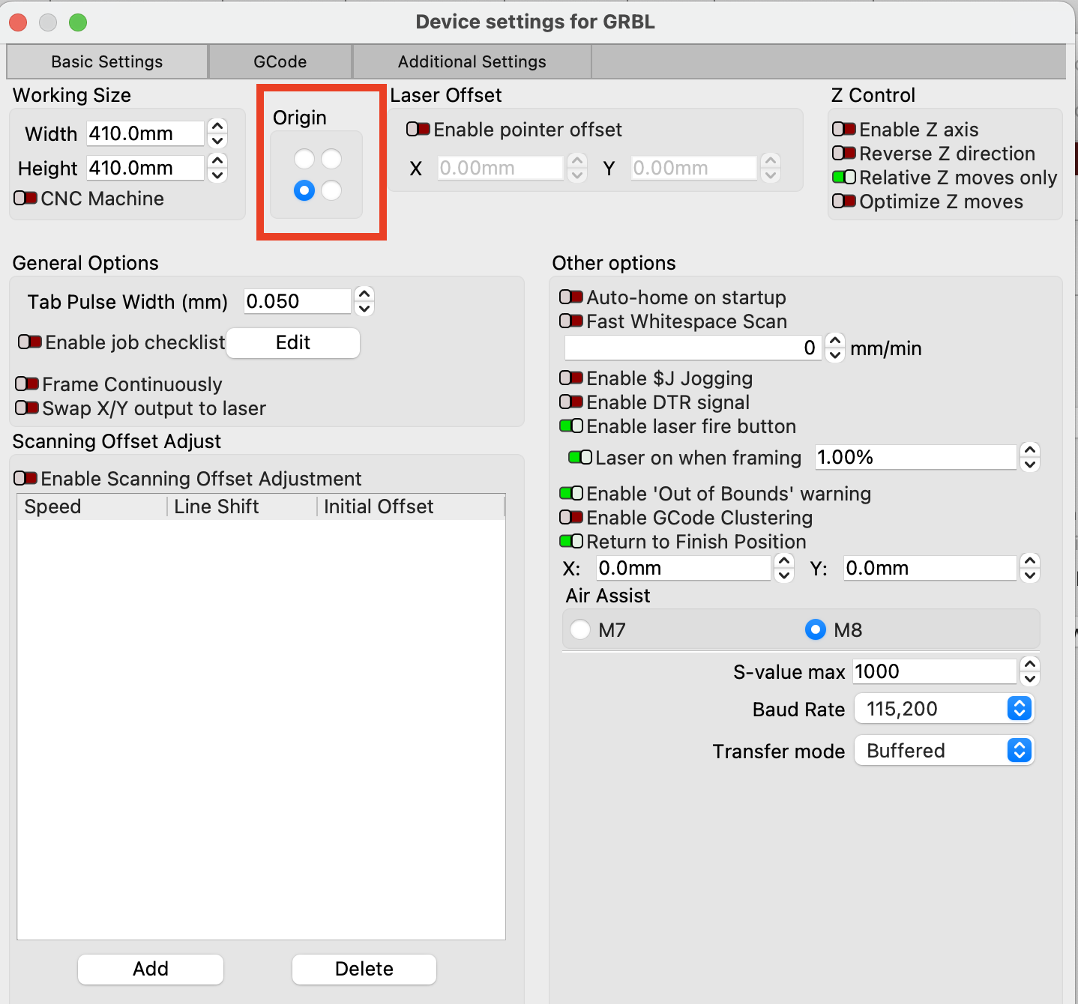Toggle Swap X/Y output to laser

point(27,408)
